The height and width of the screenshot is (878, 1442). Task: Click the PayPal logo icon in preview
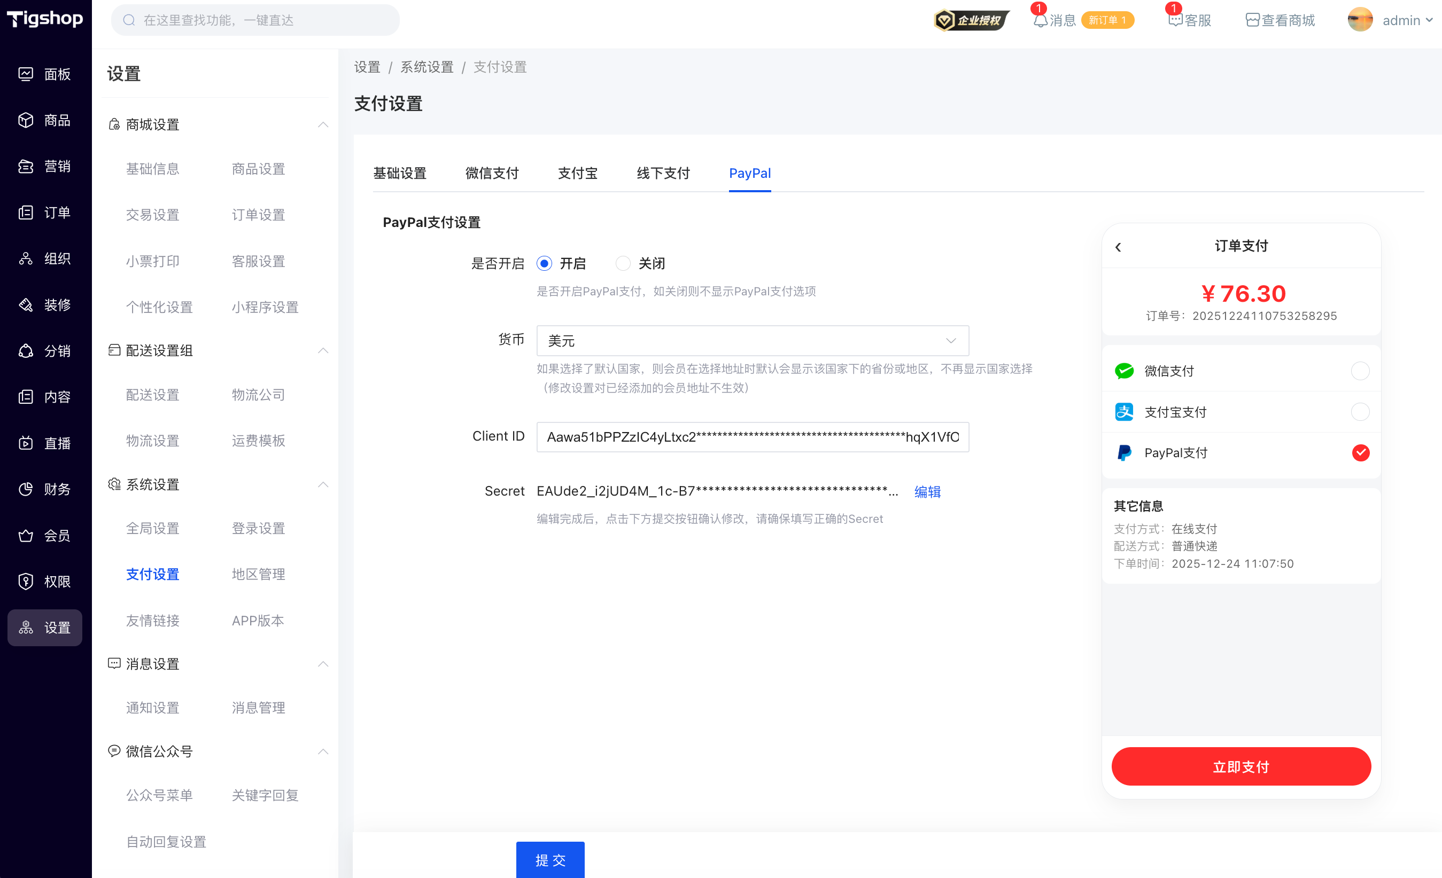tap(1124, 453)
